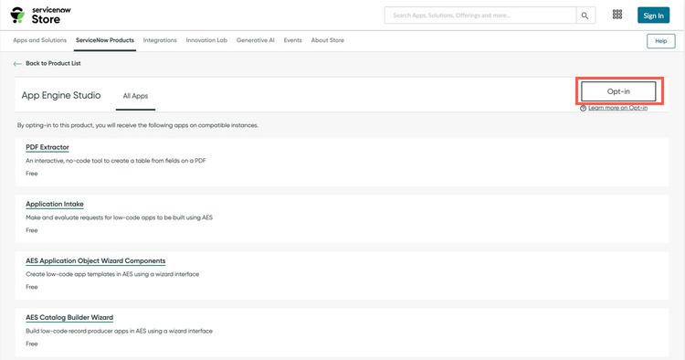Click Free label under Application Intake
685x360 pixels.
pos(32,230)
